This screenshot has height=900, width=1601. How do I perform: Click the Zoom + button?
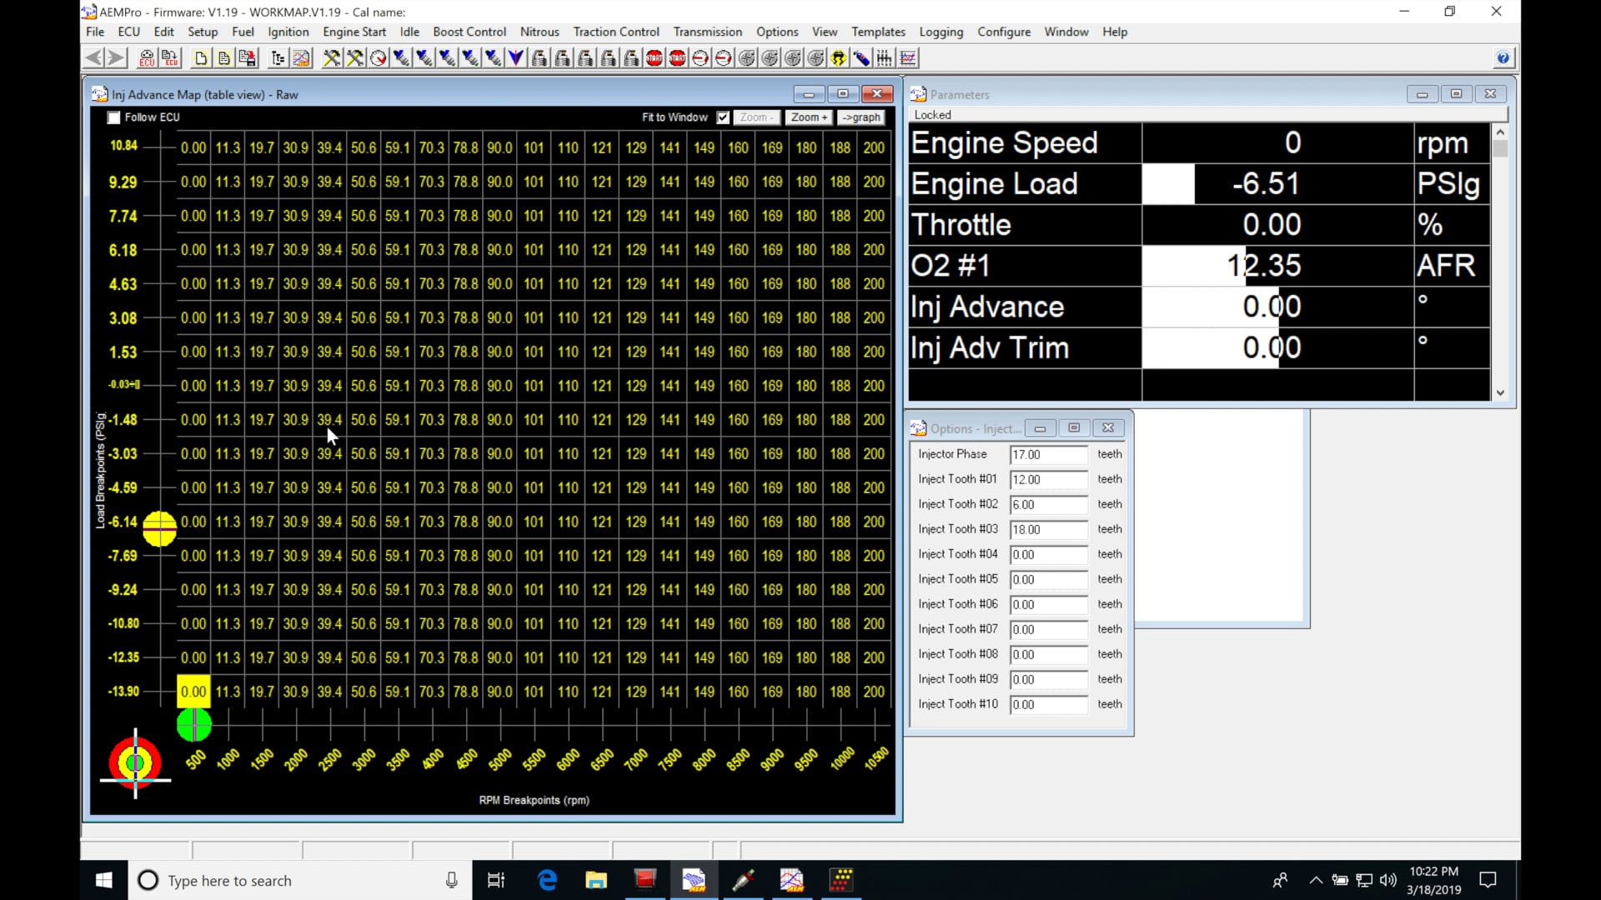click(x=808, y=117)
